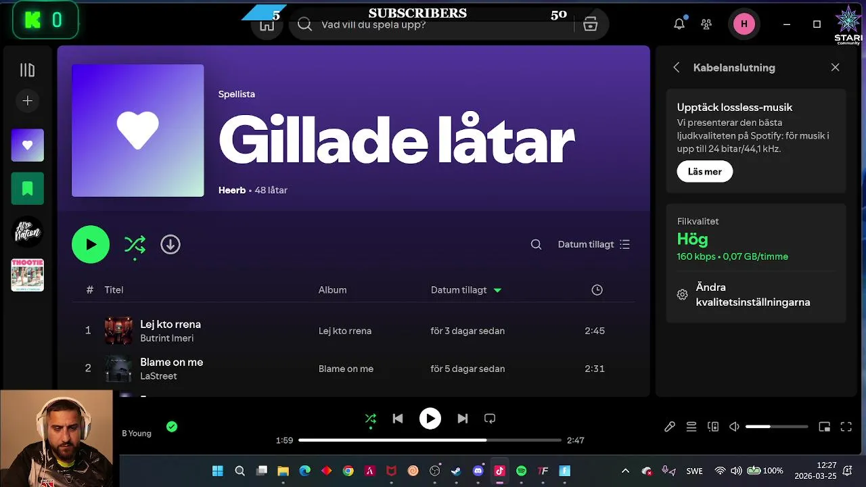Viewport: 866px width, 487px height.
Task: Open artist LaStreet link
Action: (158, 376)
